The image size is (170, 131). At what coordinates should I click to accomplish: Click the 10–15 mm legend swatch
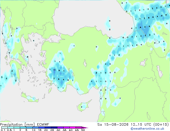(36, 128)
